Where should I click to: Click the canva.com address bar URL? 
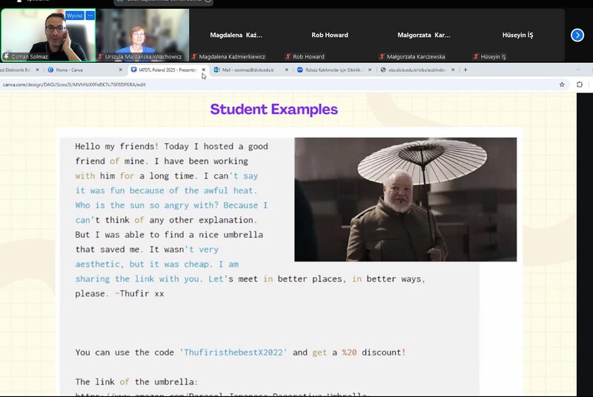tap(74, 84)
